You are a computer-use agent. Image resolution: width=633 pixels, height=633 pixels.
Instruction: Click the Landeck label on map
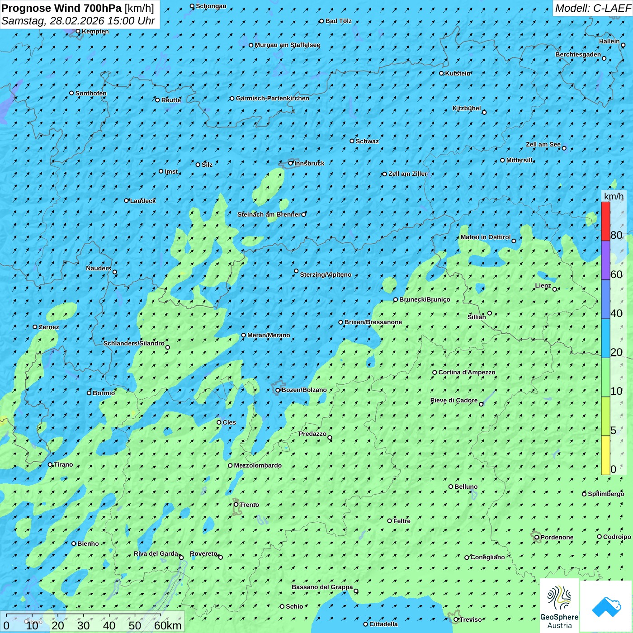(143, 201)
